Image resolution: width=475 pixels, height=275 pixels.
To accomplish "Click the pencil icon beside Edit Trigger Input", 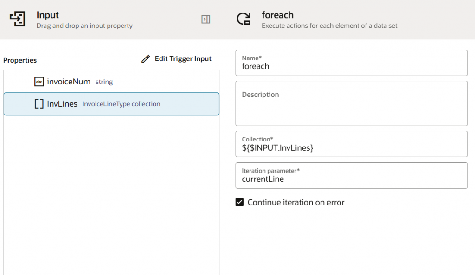I will [x=146, y=59].
